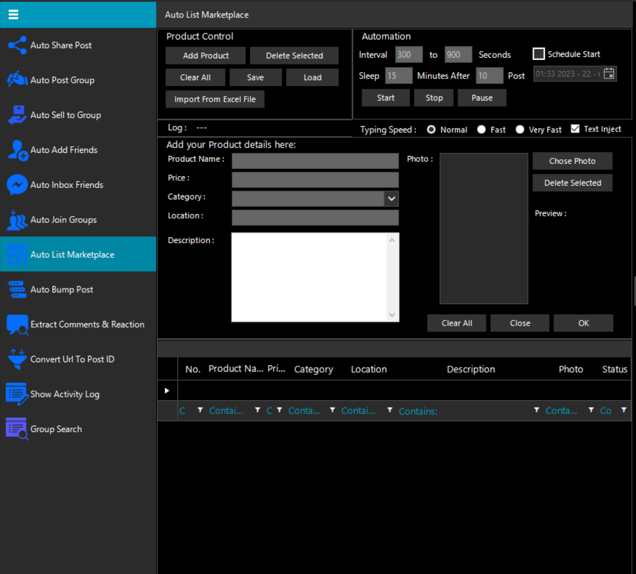Click the Auto List Marketplace store icon
The height and width of the screenshot is (574, 636).
tap(17, 255)
